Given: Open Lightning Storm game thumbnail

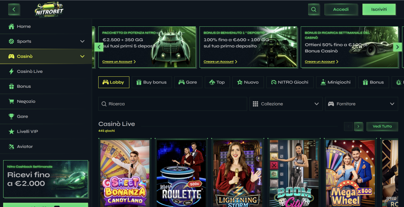Looking at the screenshot, I should pos(238,173).
